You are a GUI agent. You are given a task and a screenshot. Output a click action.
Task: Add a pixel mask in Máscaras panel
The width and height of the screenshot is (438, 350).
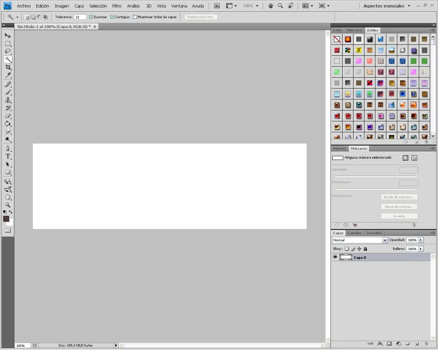coord(405,158)
